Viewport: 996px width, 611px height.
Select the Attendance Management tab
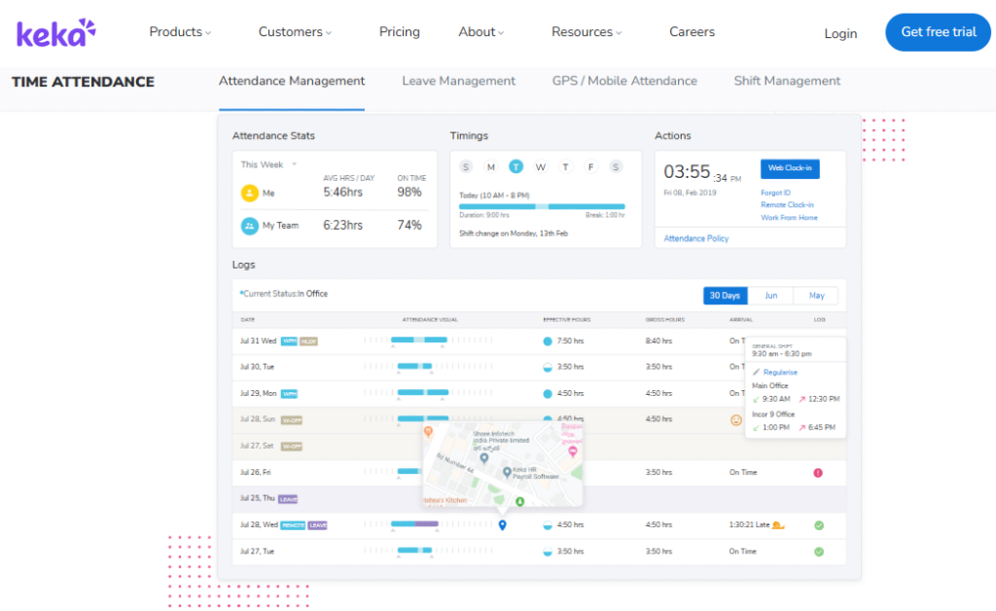point(292,82)
